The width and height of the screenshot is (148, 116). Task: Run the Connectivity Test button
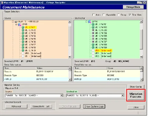[x=41, y=106]
